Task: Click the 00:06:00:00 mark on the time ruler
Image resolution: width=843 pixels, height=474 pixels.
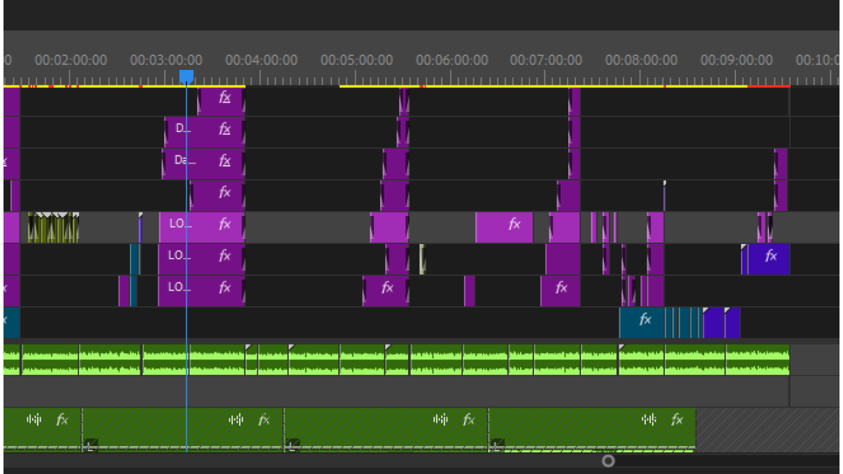Action: tap(452, 61)
